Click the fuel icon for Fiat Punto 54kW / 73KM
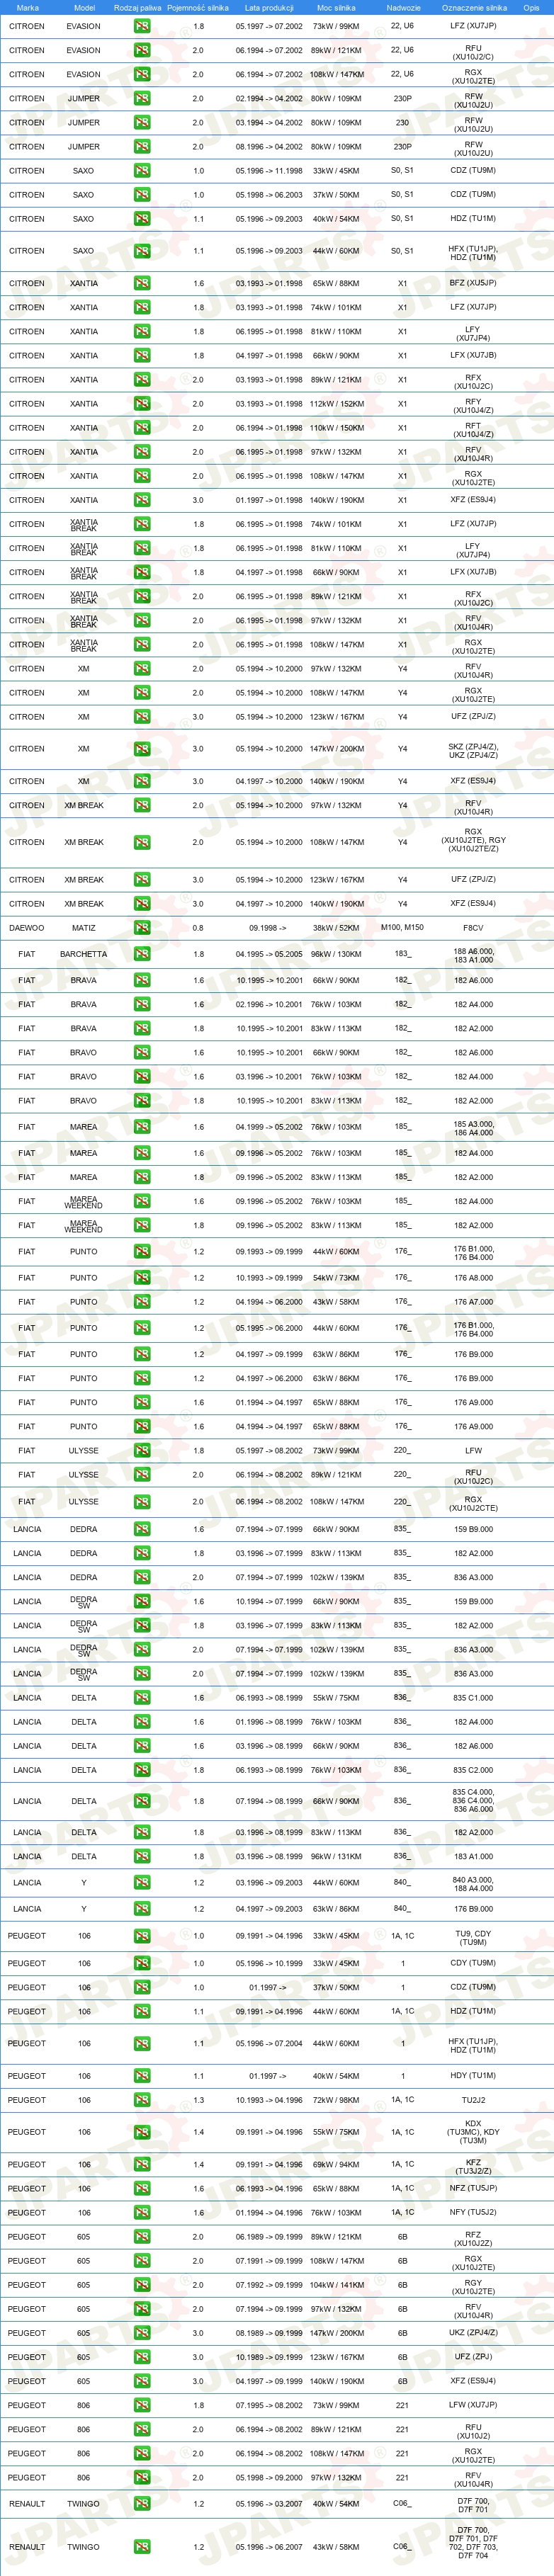The width and height of the screenshot is (554, 2576). pos(142,1278)
